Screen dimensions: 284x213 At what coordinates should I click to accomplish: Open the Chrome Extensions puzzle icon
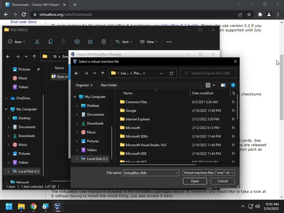(260, 14)
